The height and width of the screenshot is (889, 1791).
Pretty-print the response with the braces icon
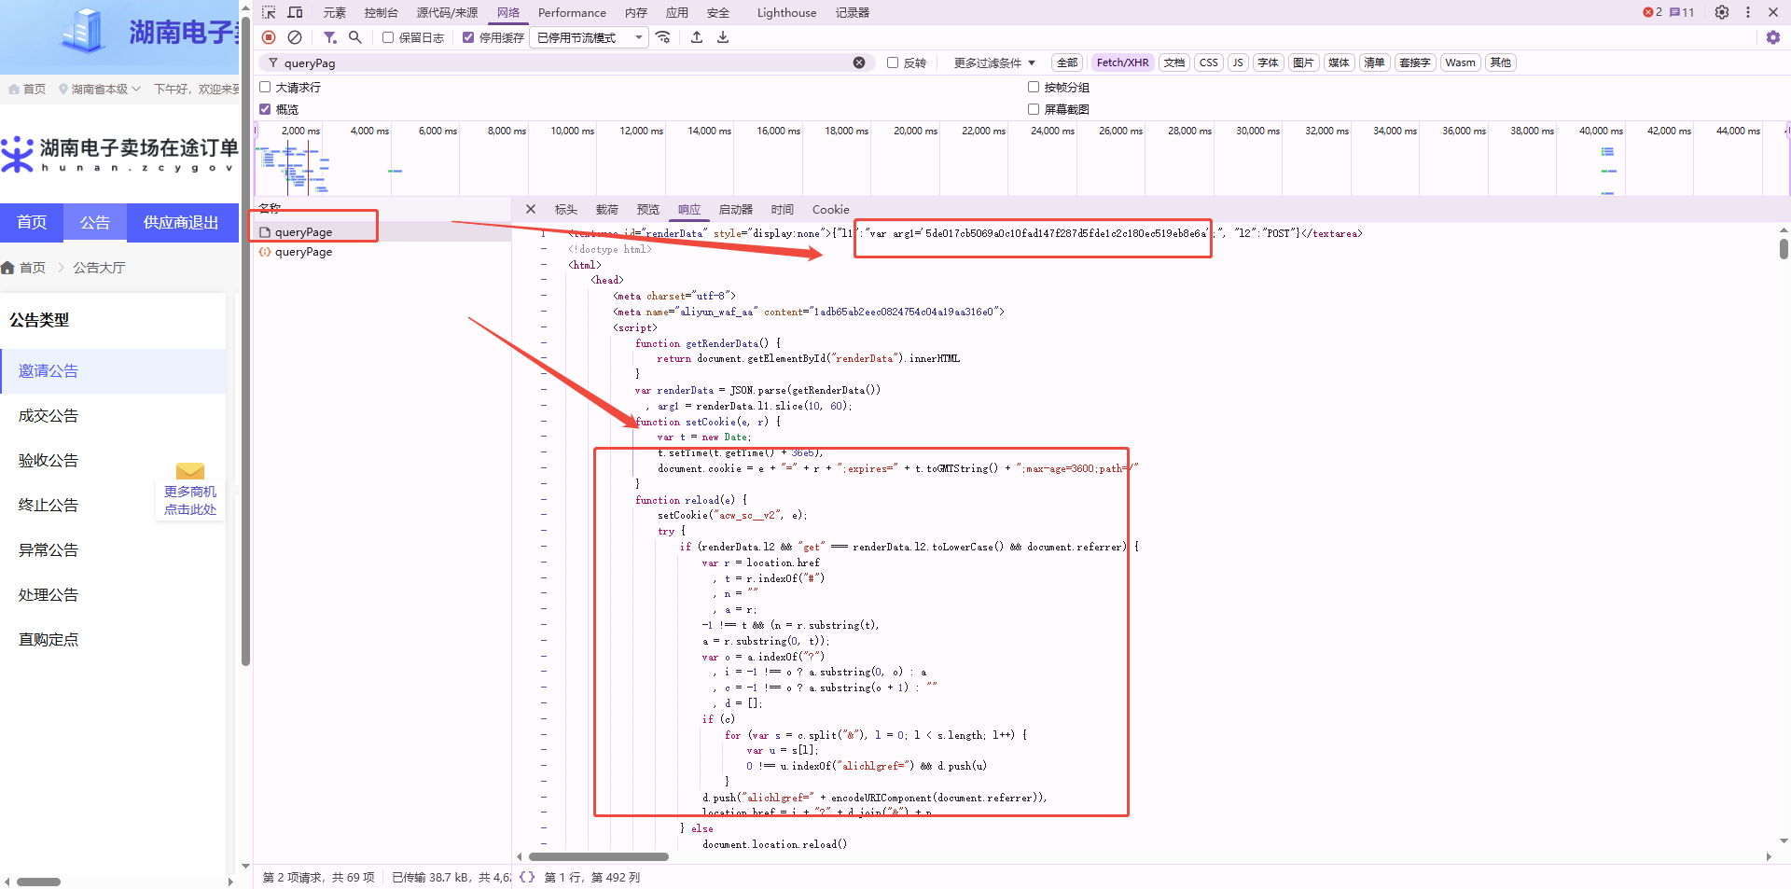pyautogui.click(x=527, y=877)
